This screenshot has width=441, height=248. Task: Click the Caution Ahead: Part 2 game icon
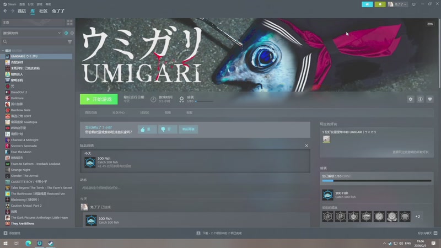(8, 206)
